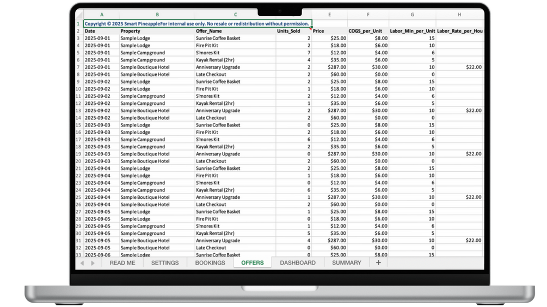Click the Labor_Rate_per_Hou header cell
Viewport: 547px width, 307px height.
point(459,31)
